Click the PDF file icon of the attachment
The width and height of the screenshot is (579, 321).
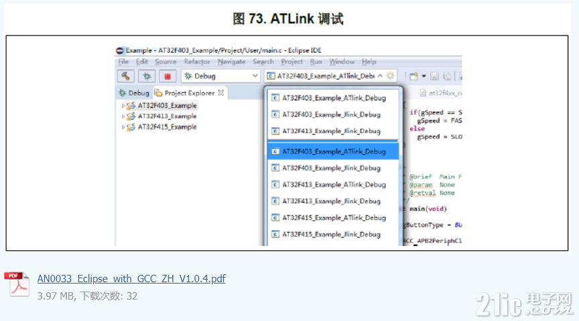click(17, 284)
